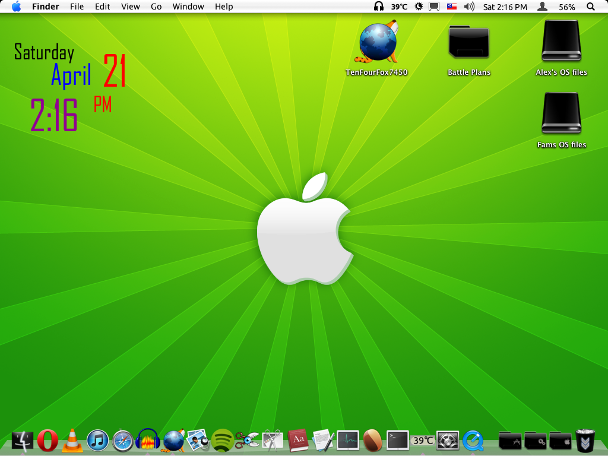Viewport: 608px width, 456px height.
Task: Open Spotify from the dock
Action: pos(223,441)
